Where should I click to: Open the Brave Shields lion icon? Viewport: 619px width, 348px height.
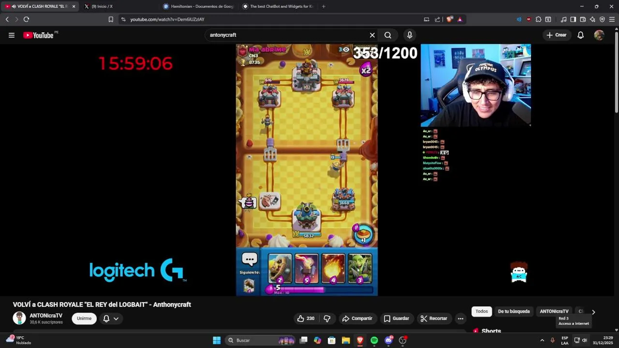(450, 19)
